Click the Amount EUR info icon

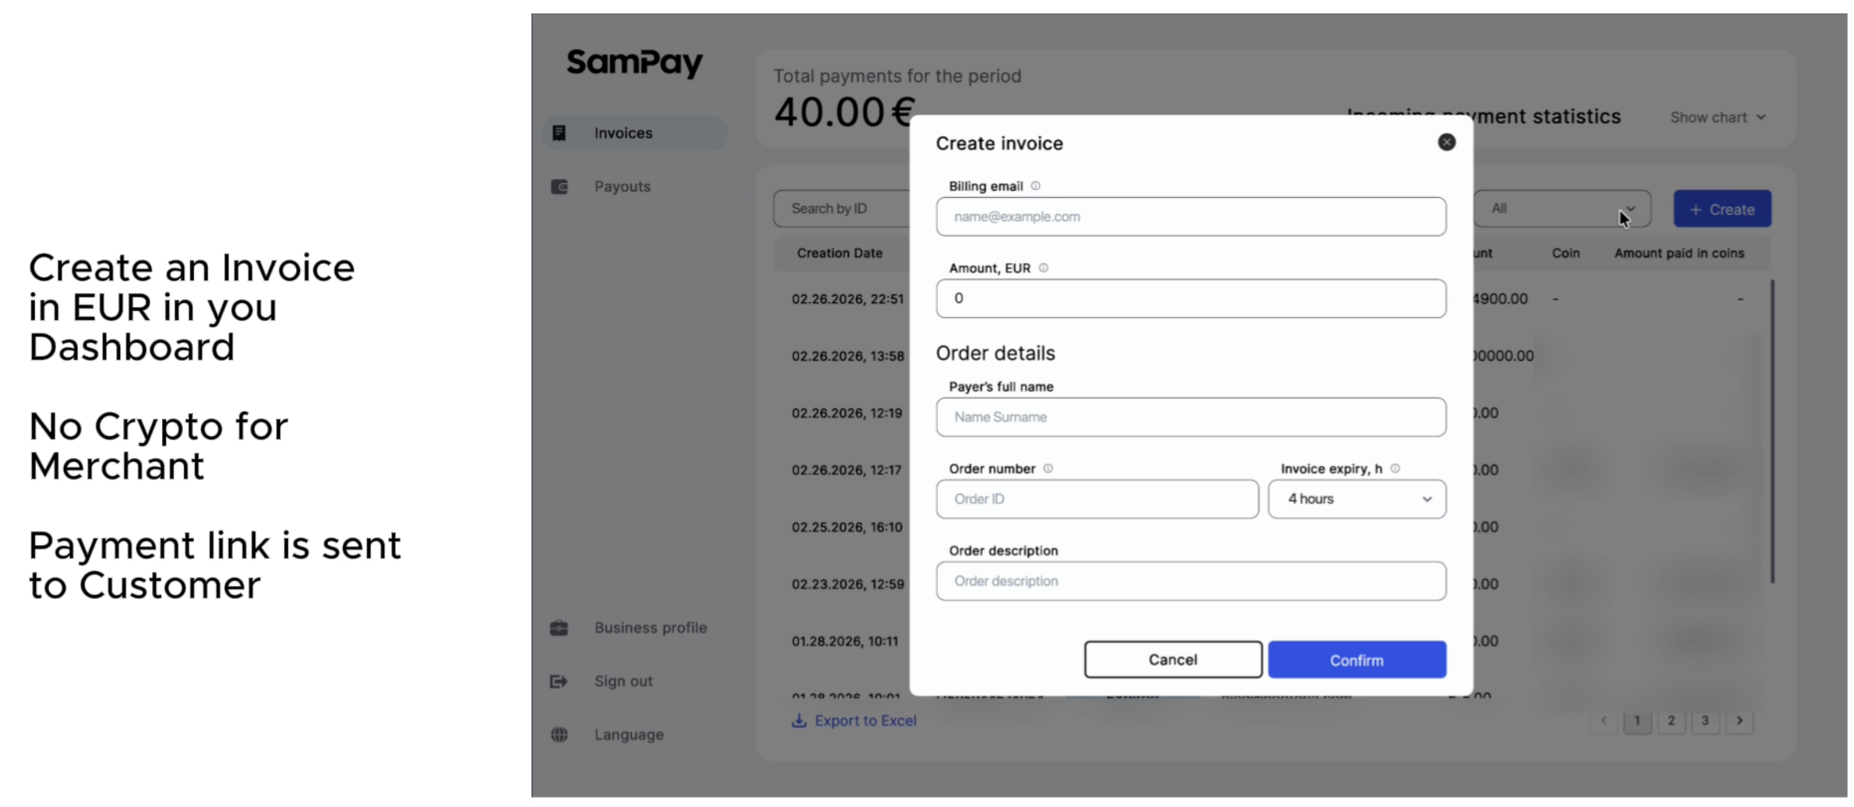(1044, 267)
